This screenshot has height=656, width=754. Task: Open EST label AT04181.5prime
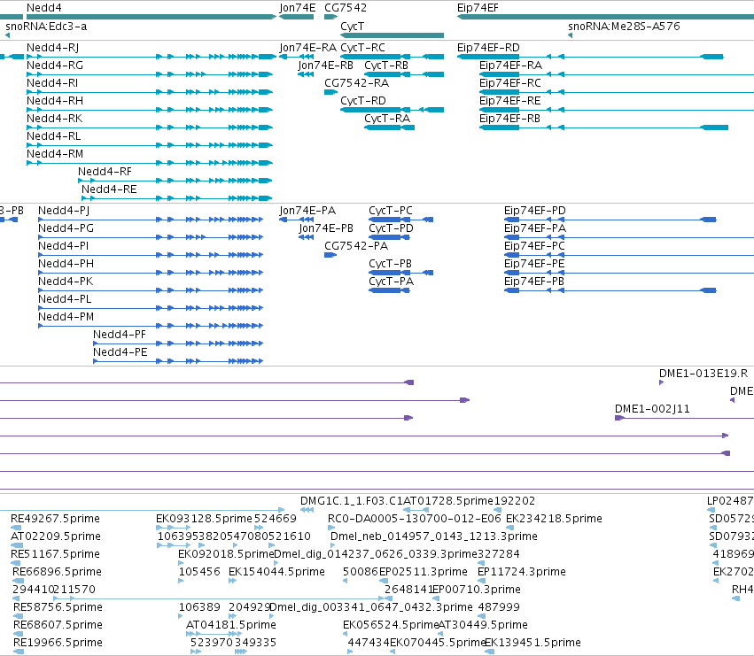(x=231, y=625)
